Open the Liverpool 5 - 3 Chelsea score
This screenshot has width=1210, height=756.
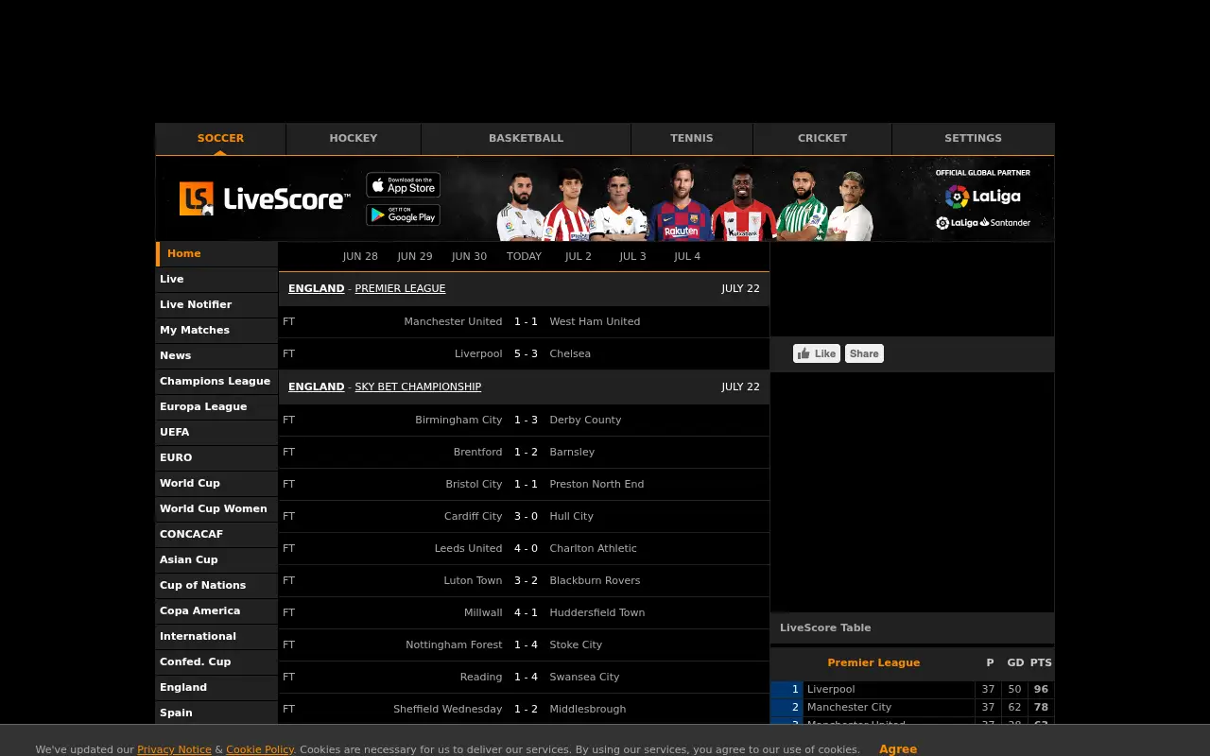tap(526, 353)
